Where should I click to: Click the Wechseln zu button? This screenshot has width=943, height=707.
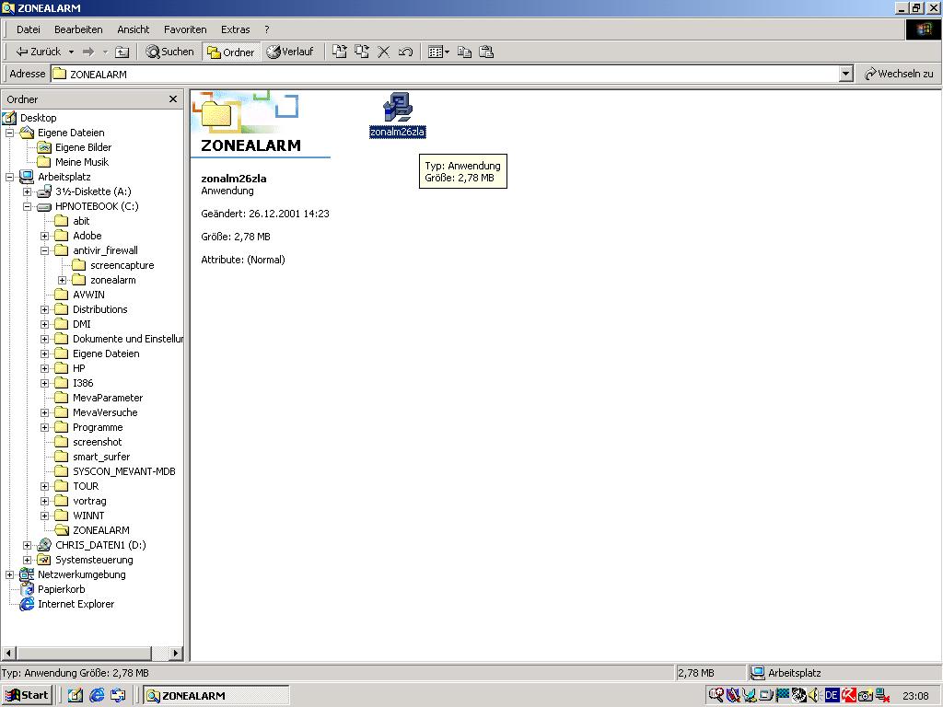coord(899,74)
